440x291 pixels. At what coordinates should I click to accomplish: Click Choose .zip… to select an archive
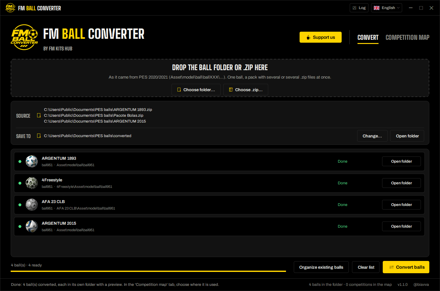(x=246, y=90)
